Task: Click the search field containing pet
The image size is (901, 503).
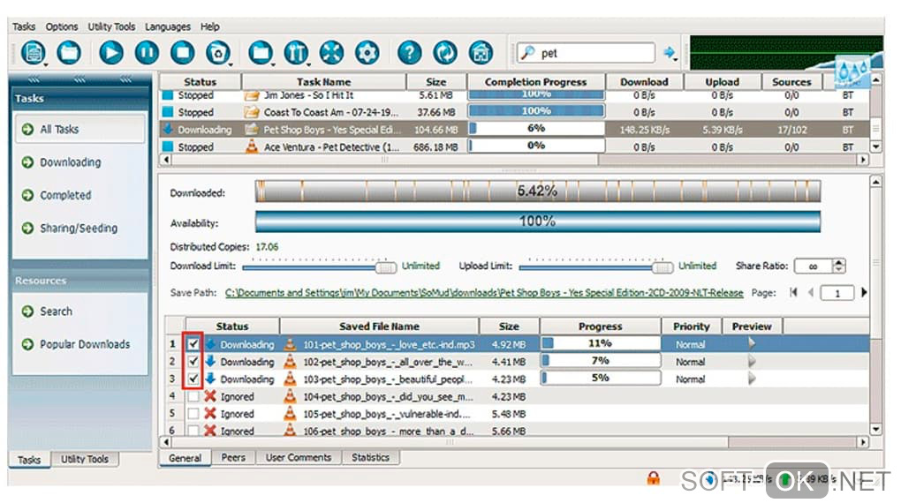Action: (587, 54)
